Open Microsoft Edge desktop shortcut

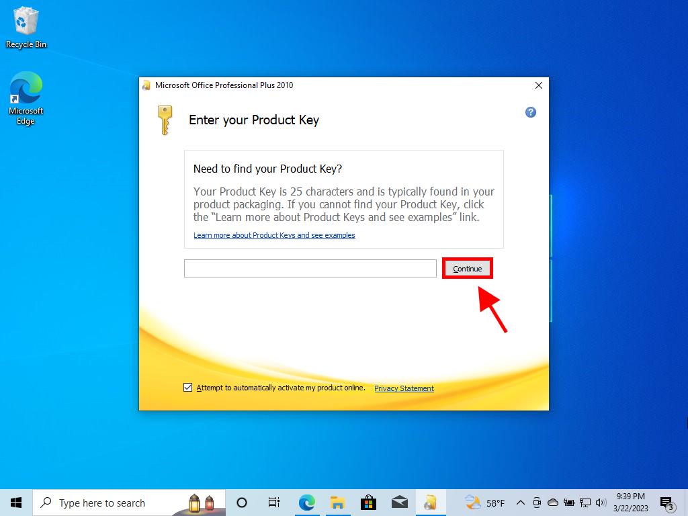26,99
